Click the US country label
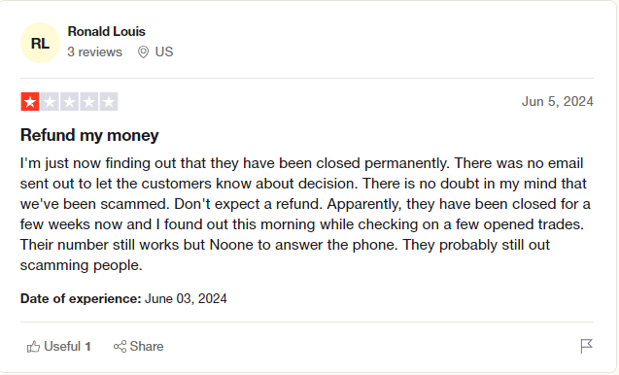Viewport: 619px width, 375px height. tap(164, 52)
